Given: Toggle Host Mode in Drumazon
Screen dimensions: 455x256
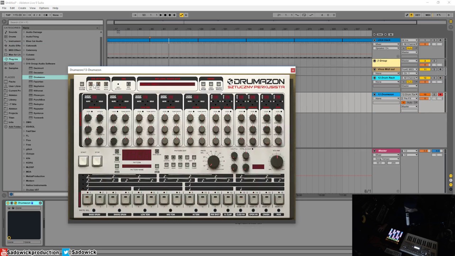Looking at the screenshot, I should [x=106, y=84].
